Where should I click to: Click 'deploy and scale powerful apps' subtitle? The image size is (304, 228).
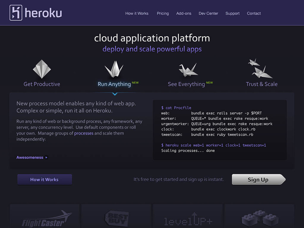tap(152, 49)
